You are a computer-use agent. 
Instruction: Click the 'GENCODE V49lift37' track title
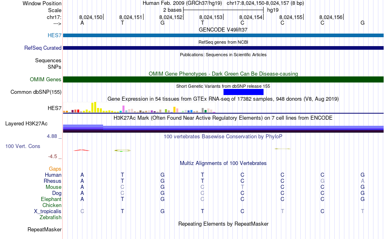pyautogui.click(x=223, y=30)
